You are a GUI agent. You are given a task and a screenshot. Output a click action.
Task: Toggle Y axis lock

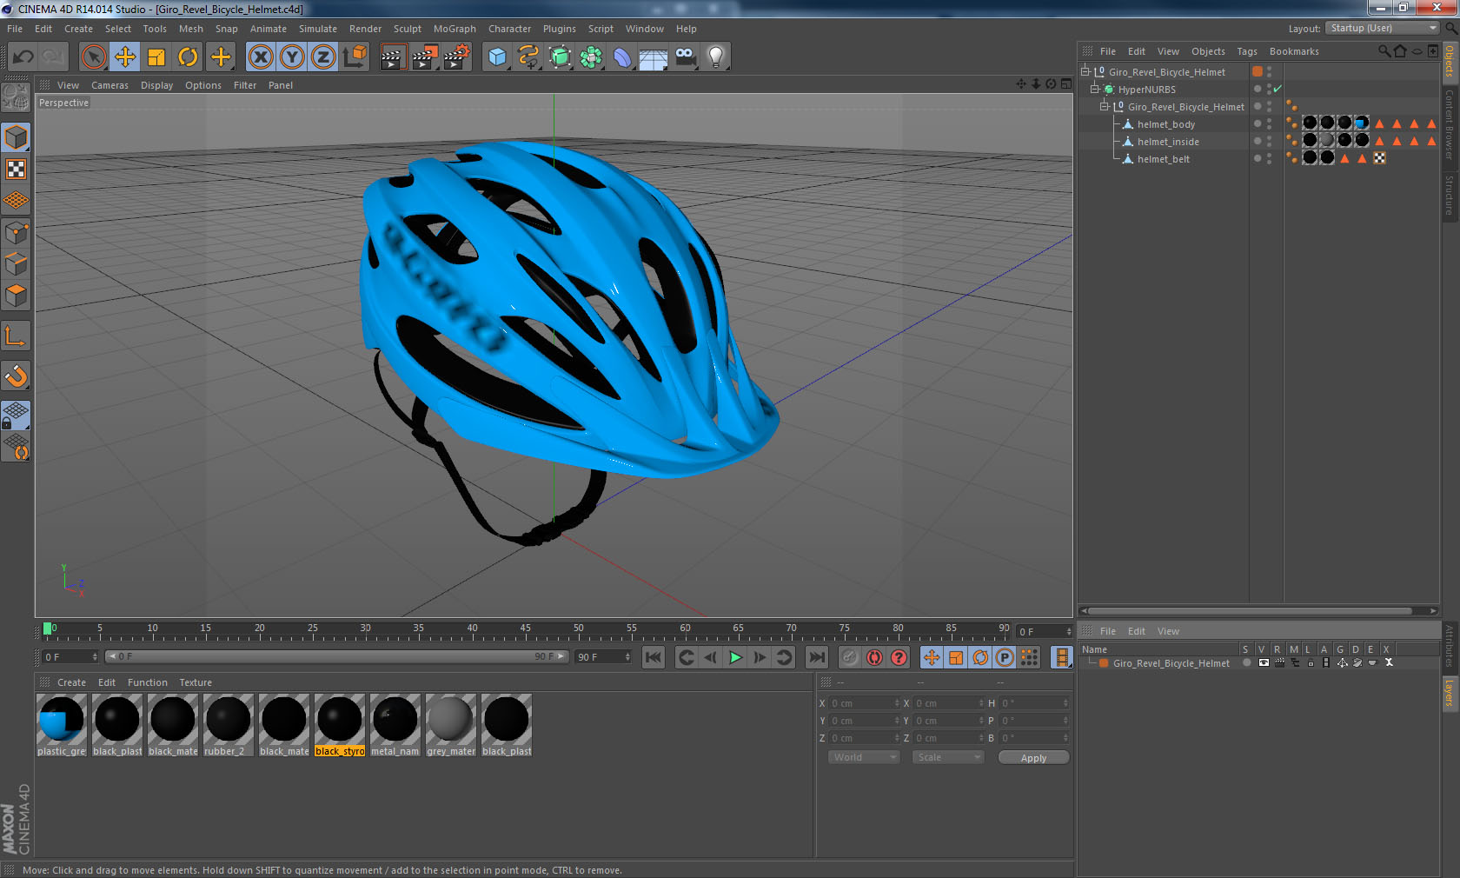click(292, 57)
